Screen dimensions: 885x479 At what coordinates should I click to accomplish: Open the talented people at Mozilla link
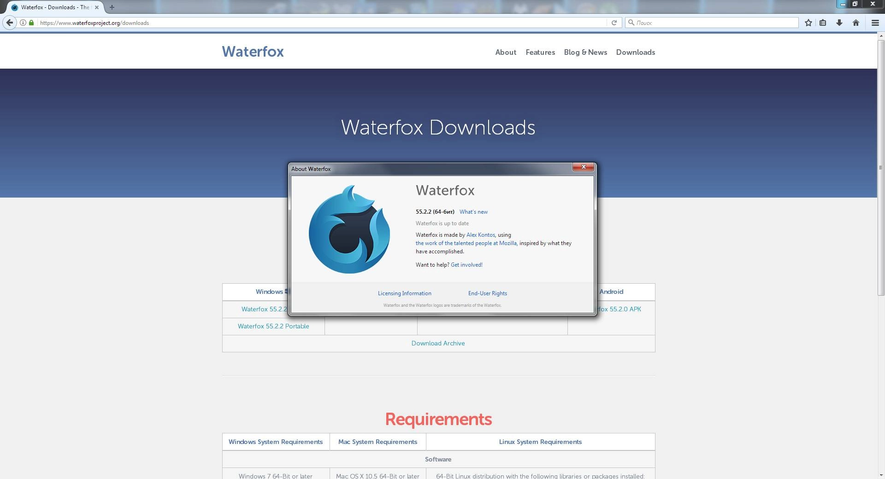466,243
